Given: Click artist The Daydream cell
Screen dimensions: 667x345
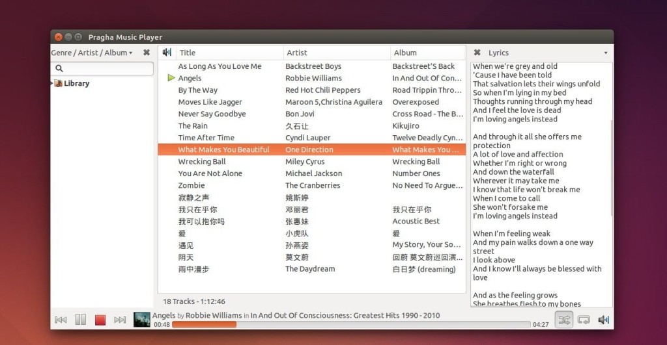Looking at the screenshot, I should click(x=310, y=268).
